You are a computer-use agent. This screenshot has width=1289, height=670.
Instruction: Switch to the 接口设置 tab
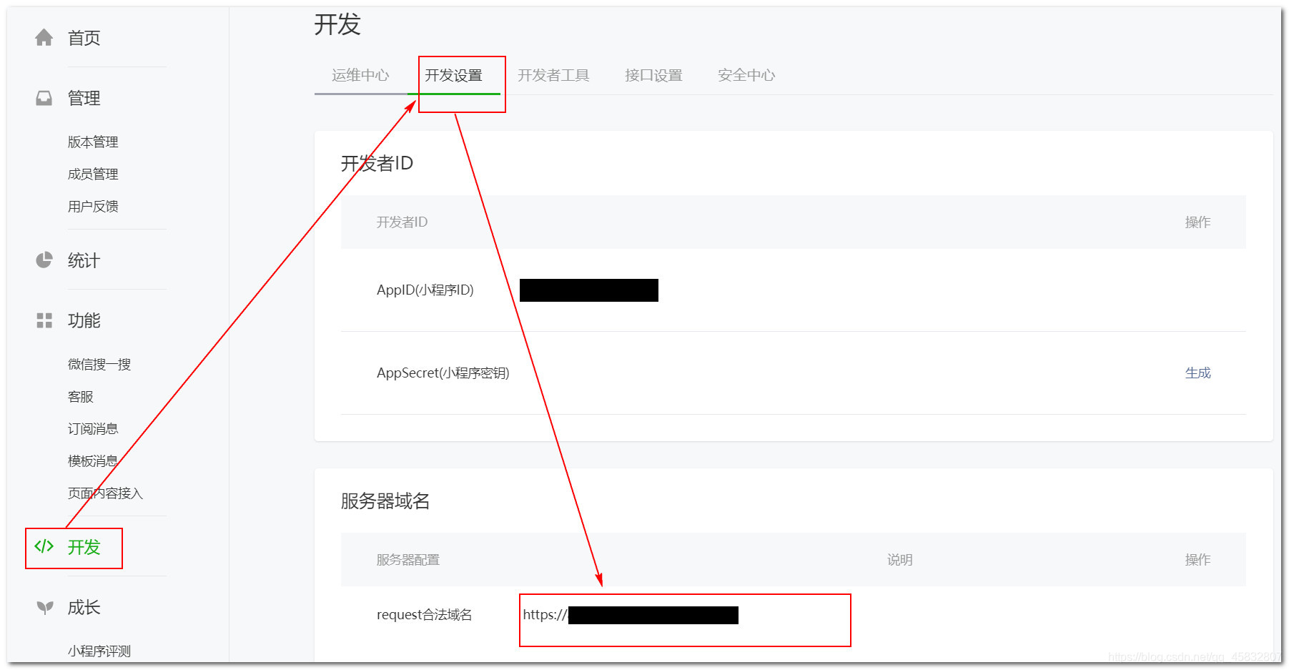point(653,75)
